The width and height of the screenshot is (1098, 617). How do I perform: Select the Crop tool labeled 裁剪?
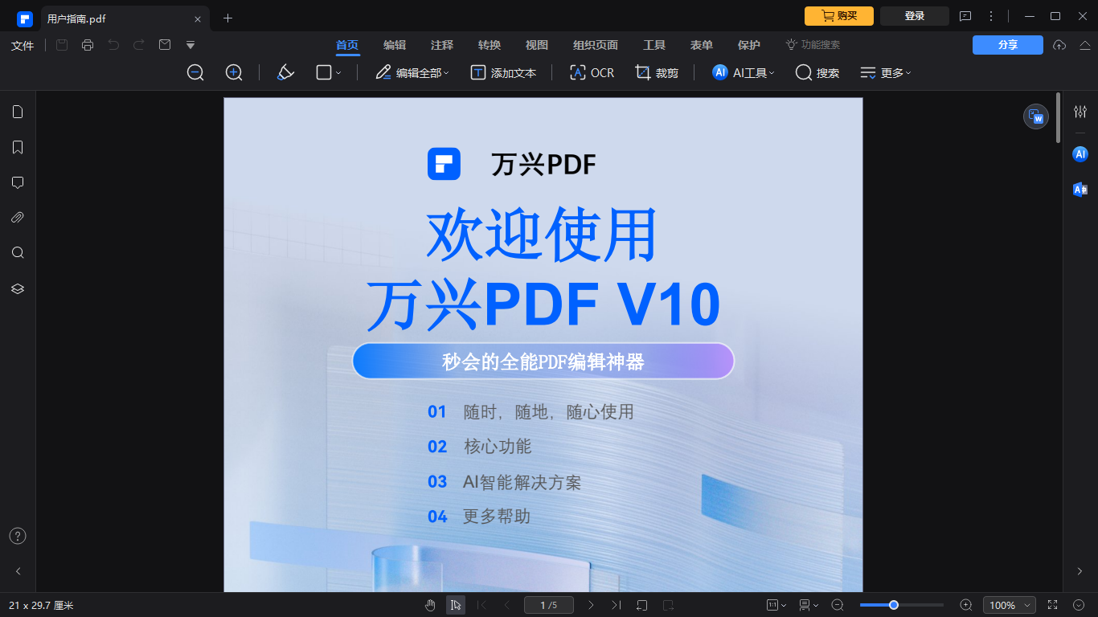point(657,72)
